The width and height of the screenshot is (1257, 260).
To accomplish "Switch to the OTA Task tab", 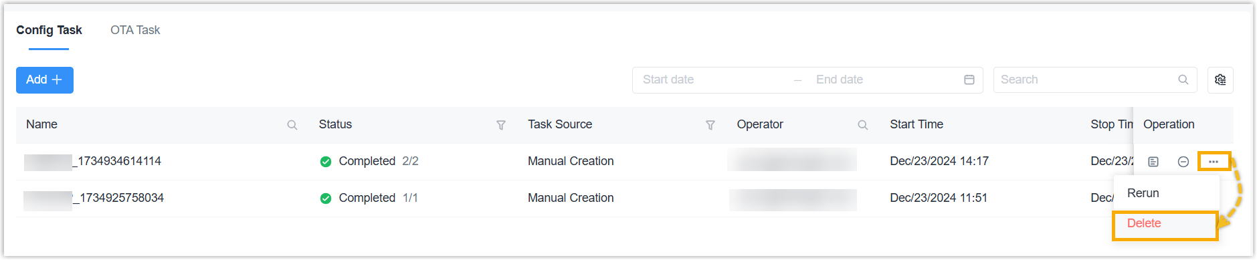I will (135, 30).
